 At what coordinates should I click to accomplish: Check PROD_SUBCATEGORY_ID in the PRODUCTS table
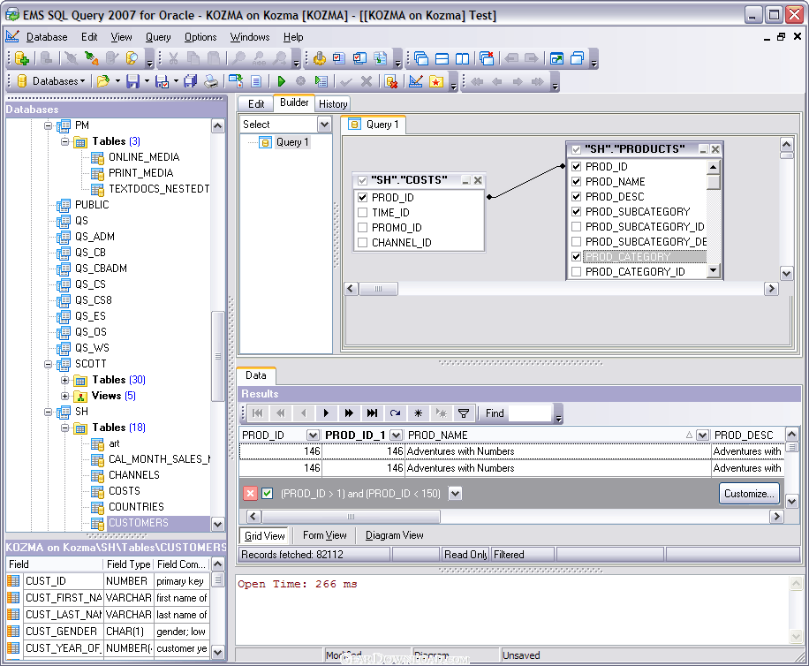(x=577, y=226)
